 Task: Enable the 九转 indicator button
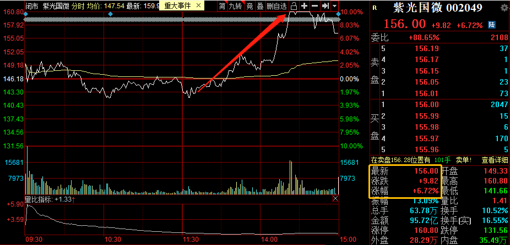pyautogui.click(x=236, y=6)
